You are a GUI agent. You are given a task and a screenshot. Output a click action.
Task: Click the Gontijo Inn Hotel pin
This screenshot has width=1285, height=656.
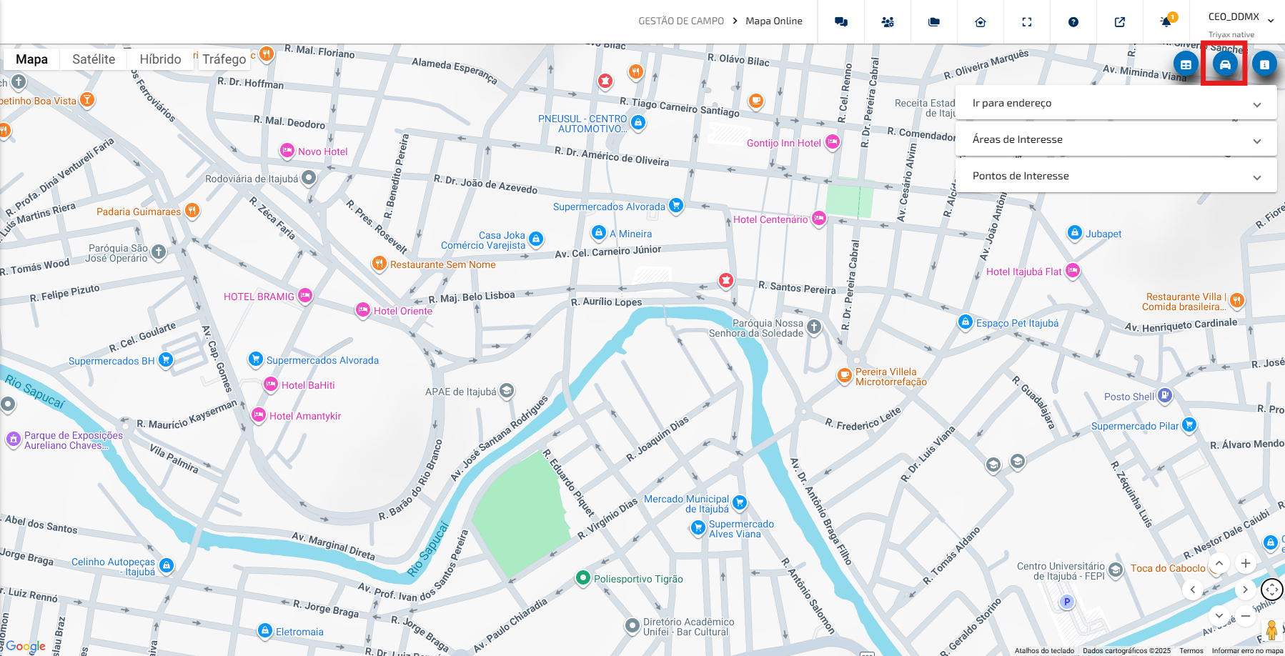click(833, 142)
